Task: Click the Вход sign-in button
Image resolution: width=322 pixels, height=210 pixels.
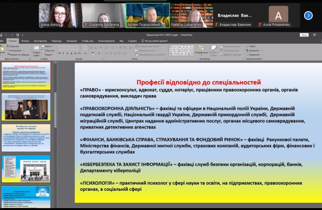Action: coord(304,35)
